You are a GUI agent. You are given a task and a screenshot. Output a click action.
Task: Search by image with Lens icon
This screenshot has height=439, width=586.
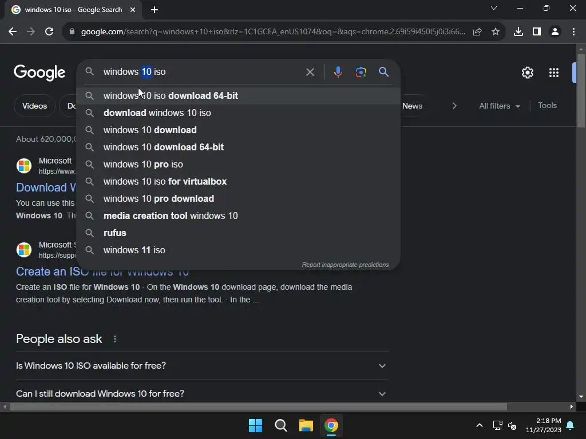[x=361, y=72]
